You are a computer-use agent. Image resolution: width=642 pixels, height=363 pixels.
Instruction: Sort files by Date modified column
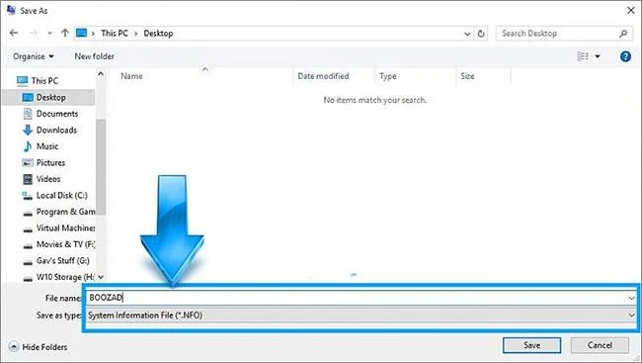pos(323,76)
